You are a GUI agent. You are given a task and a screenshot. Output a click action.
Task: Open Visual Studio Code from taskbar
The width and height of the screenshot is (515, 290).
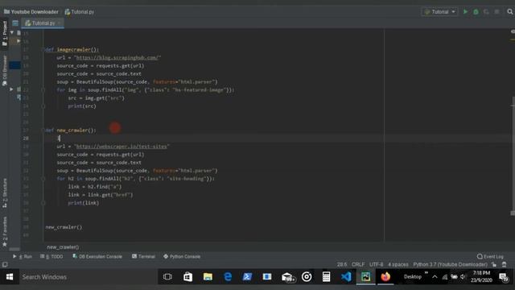coord(346,277)
